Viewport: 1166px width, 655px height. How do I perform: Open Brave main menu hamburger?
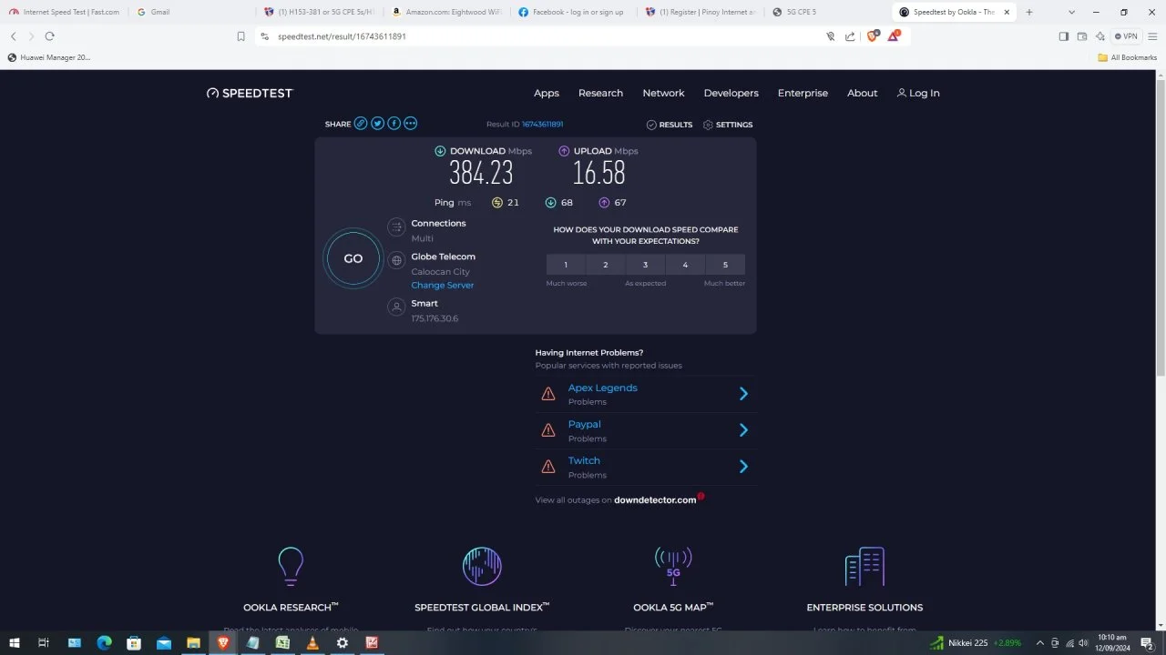coord(1152,36)
